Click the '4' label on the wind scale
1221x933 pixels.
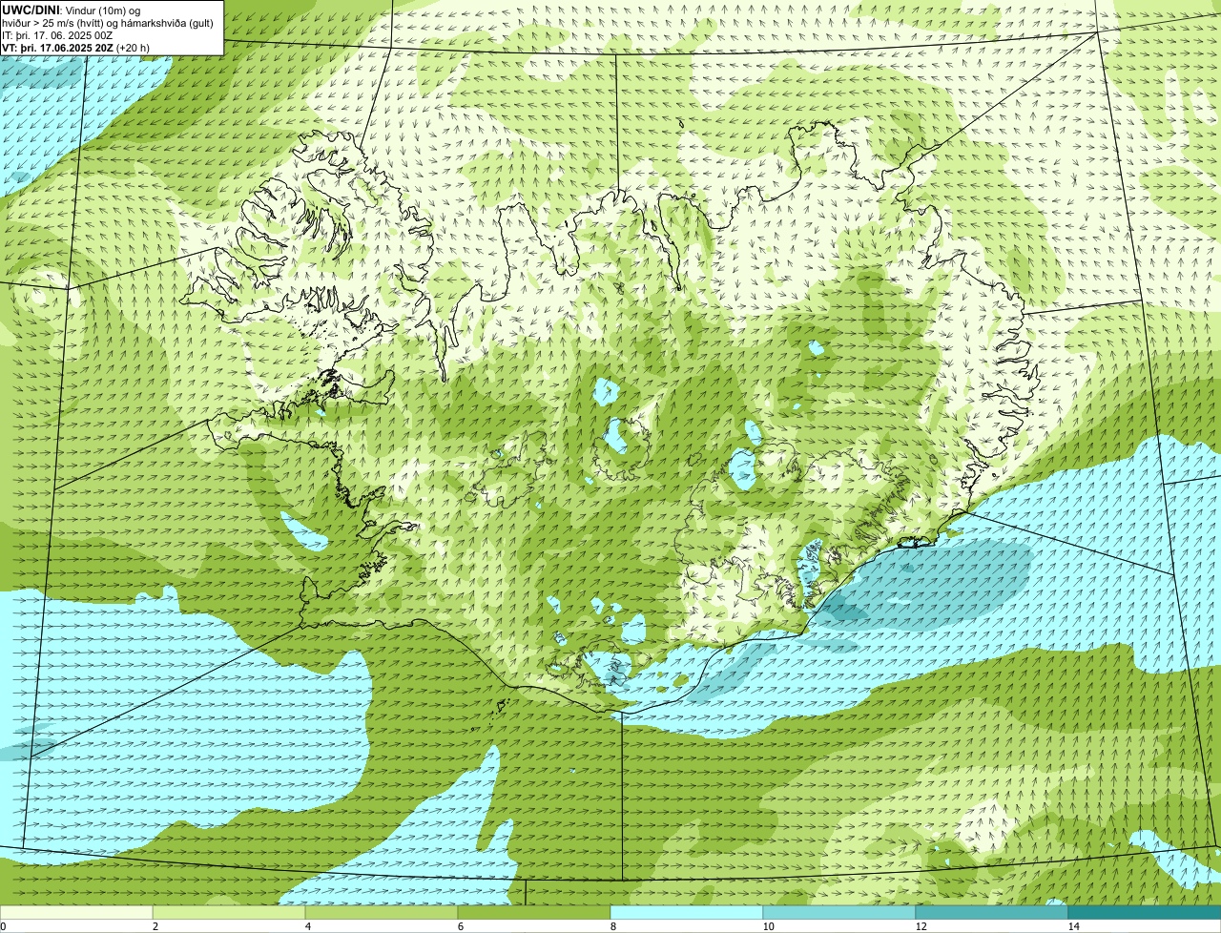[307, 926]
